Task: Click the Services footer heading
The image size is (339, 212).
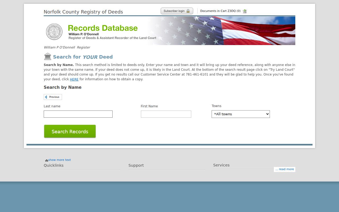Action: (221, 165)
